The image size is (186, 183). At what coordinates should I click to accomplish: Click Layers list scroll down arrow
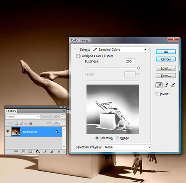tap(64, 147)
